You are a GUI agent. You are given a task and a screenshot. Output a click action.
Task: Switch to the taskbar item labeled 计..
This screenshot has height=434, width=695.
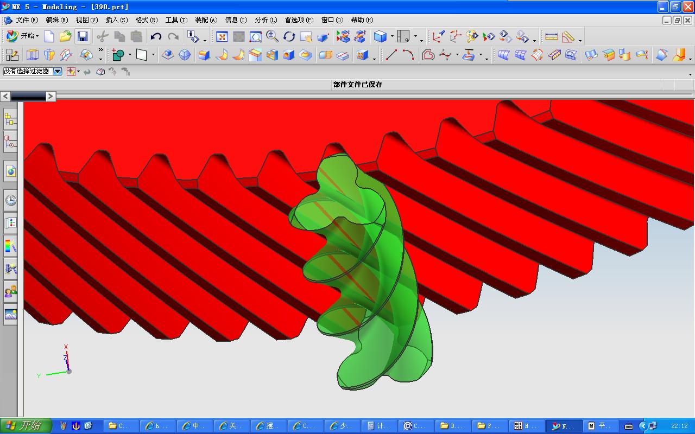[x=380, y=426]
